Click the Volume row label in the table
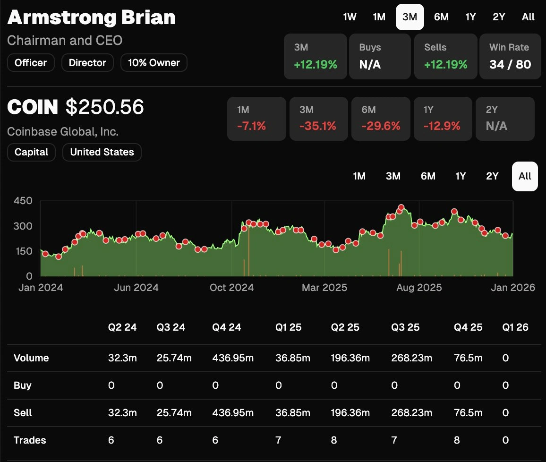The image size is (546, 462). tap(31, 358)
